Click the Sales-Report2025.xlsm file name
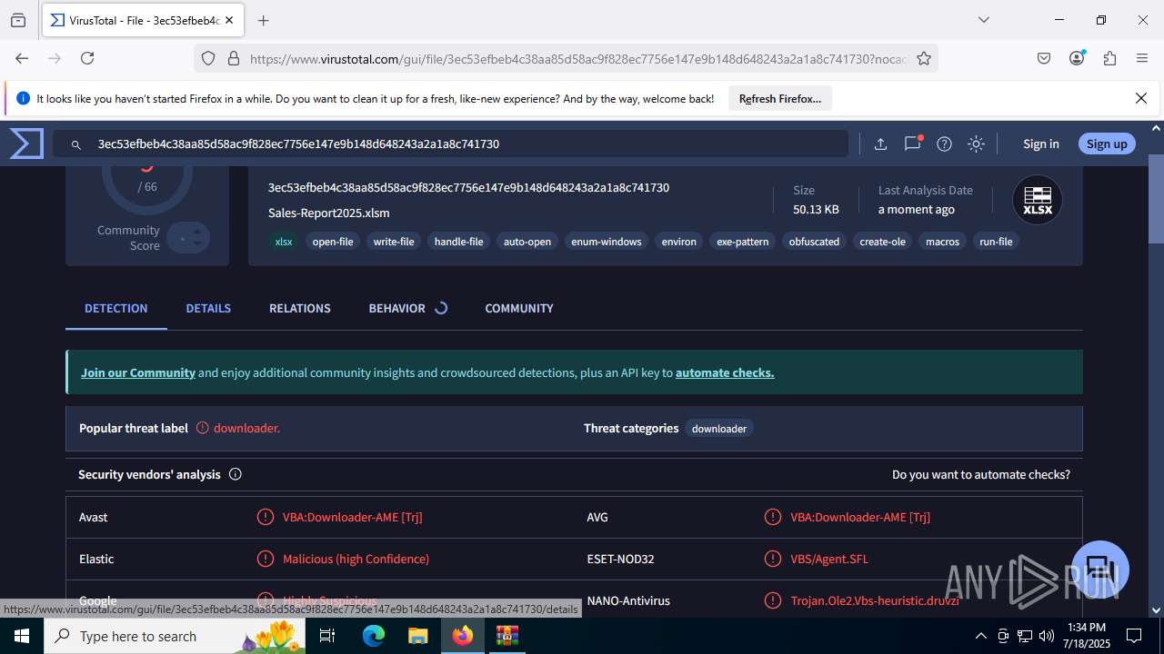1164x654 pixels. point(329,213)
